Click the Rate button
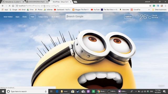Image resolution: width=168 pixels, height=94 pixels. 33,17
